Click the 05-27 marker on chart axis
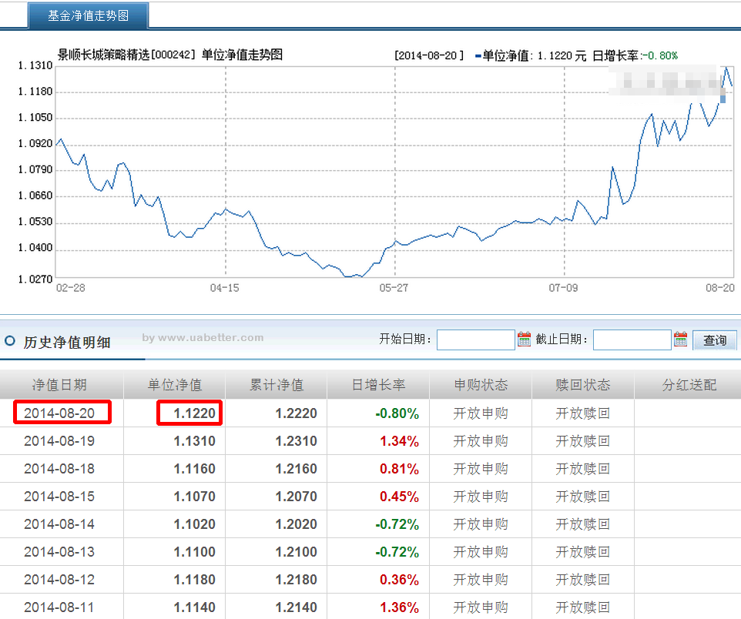 tap(394, 287)
